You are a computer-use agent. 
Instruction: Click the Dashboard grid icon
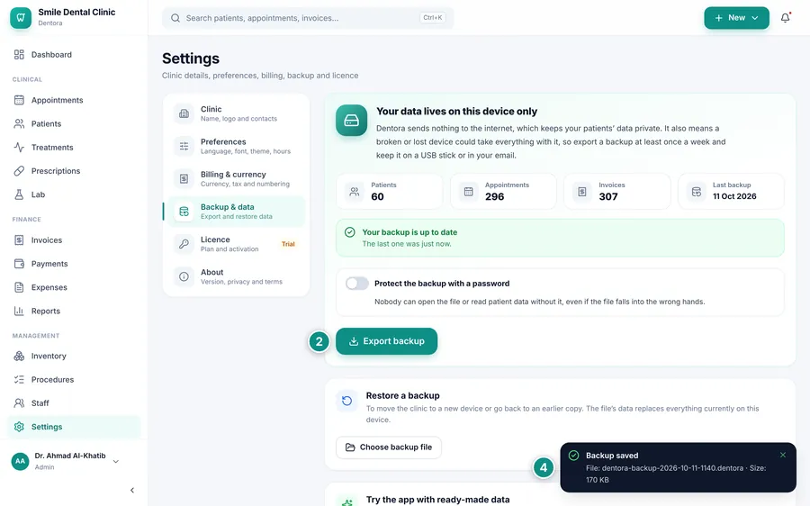click(19, 54)
